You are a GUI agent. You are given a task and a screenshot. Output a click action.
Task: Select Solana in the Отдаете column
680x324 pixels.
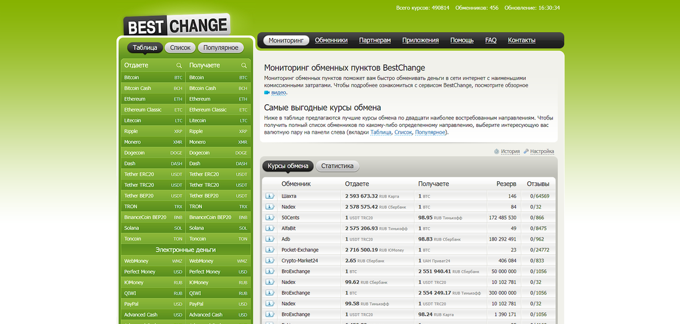pos(153,228)
